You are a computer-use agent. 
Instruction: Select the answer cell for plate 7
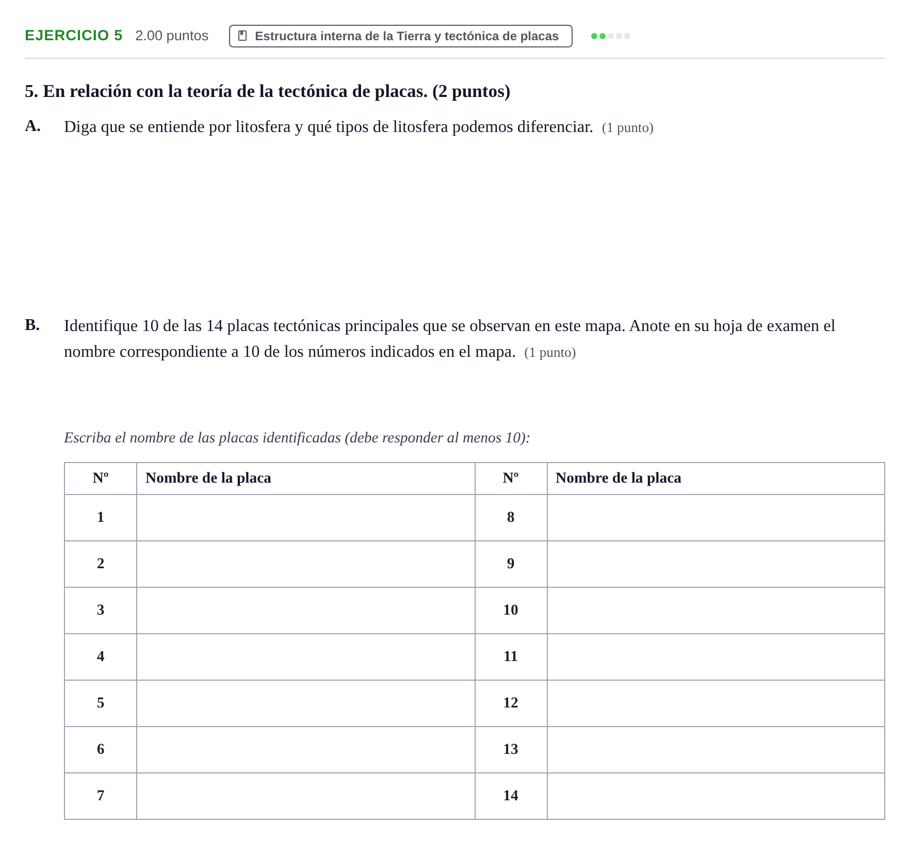(x=306, y=796)
